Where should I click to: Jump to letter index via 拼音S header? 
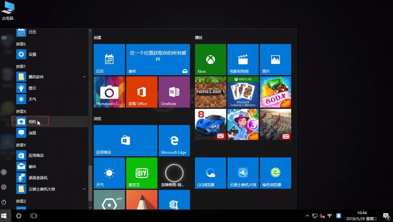[x=21, y=44]
